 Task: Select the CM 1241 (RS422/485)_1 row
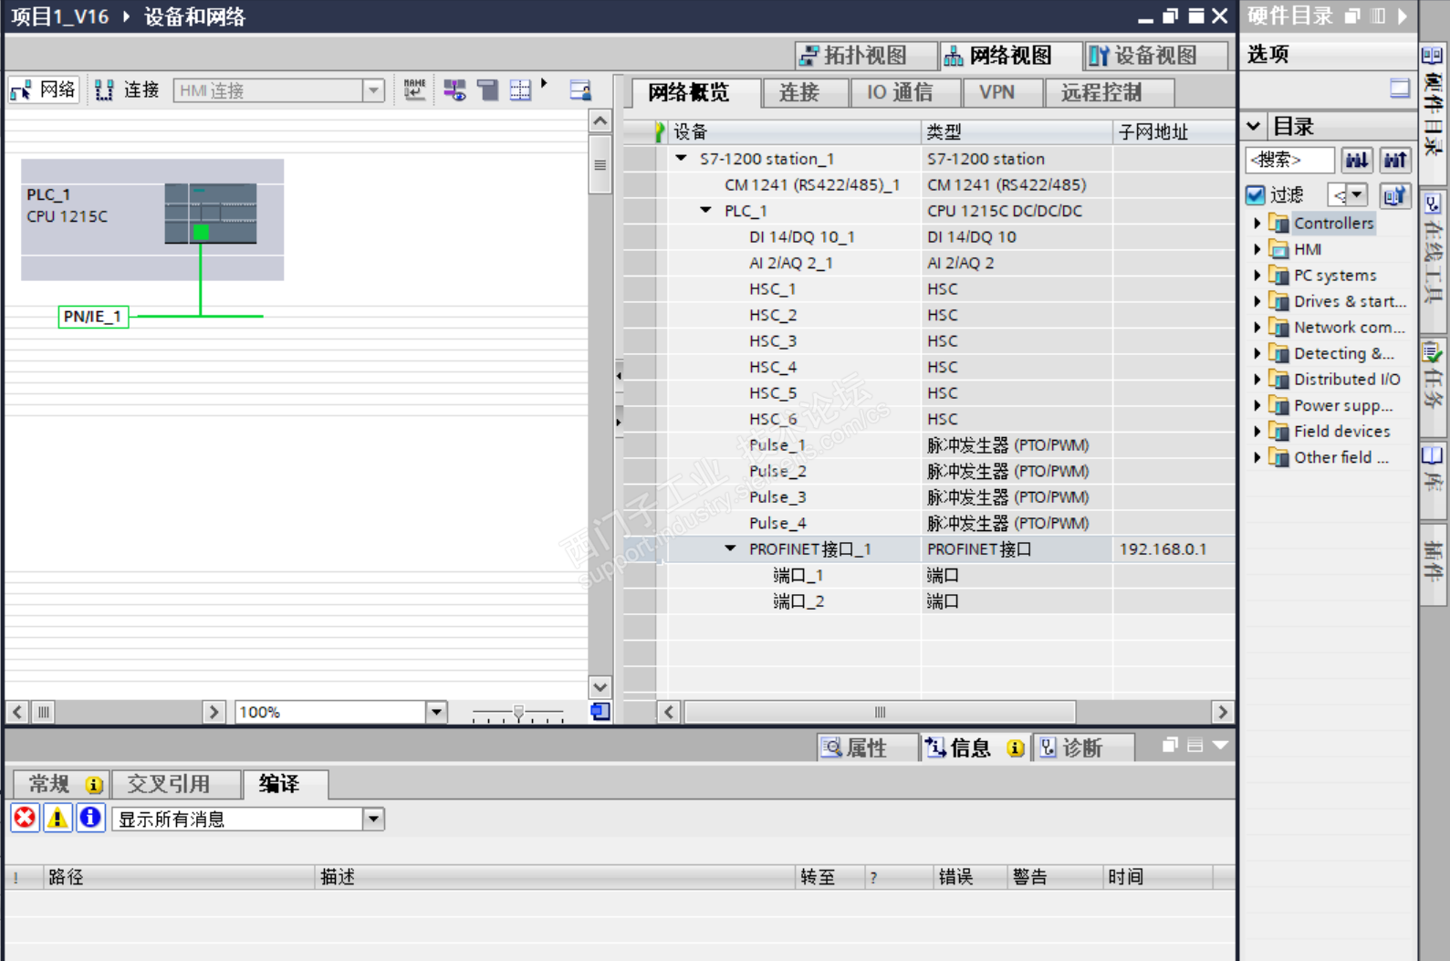[929, 184]
